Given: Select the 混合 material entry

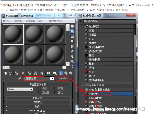Looking at the screenshot, I should pyautogui.click(x=109, y=68).
